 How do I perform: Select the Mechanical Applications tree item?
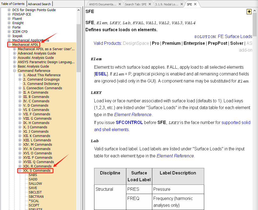pyautogui.click(x=31, y=40)
